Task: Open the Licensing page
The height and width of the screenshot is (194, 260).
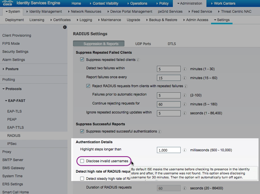Action: click(x=37, y=20)
